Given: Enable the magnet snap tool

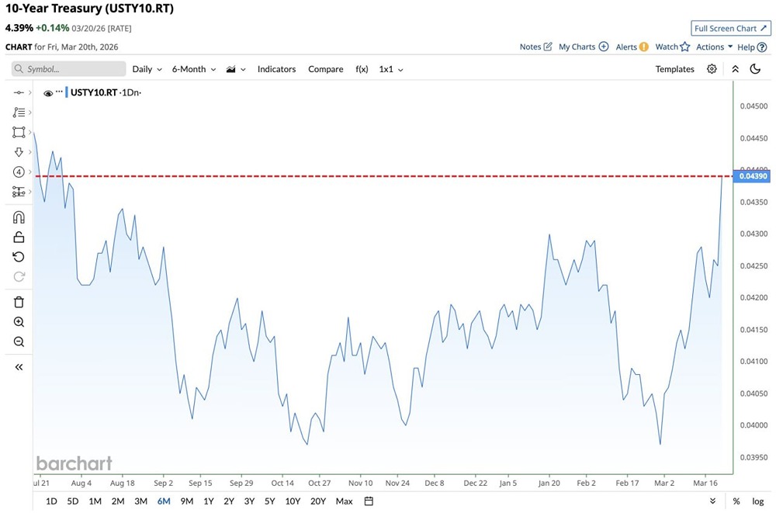Looking at the screenshot, I should click(19, 217).
